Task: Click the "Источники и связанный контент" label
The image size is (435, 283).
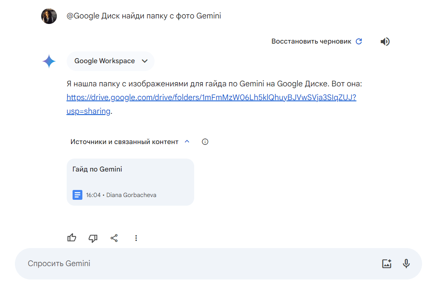Action: 124,142
